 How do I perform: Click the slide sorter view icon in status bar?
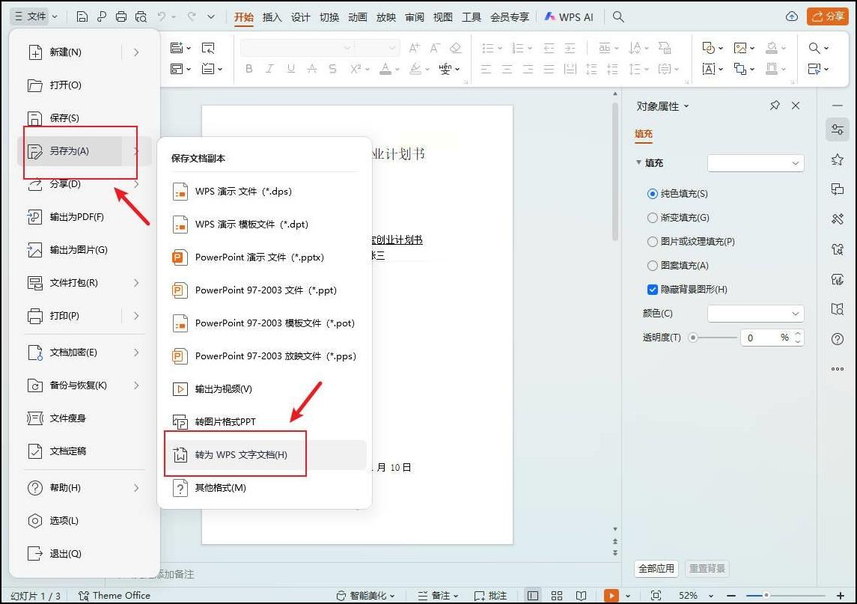pos(557,595)
